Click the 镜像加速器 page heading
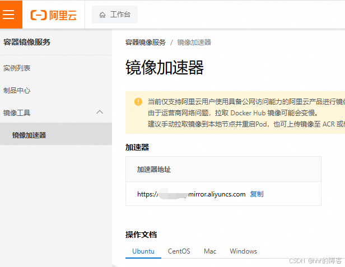Viewport: 345px width, 267px height. point(165,68)
